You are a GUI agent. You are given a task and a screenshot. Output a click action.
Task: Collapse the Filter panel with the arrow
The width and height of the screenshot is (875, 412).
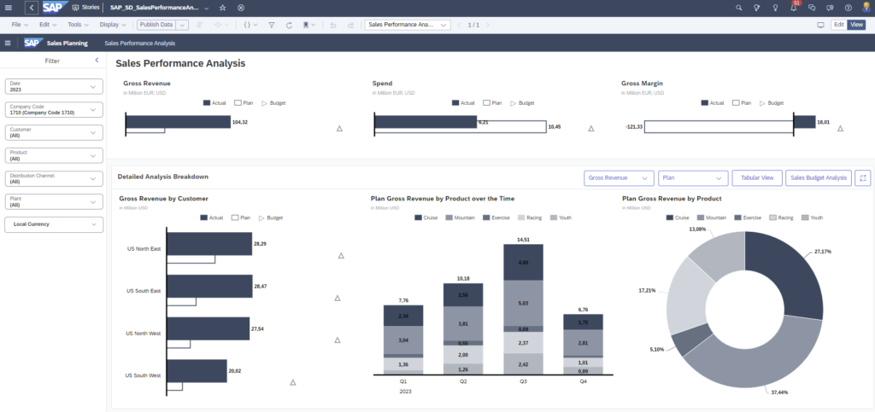(97, 61)
